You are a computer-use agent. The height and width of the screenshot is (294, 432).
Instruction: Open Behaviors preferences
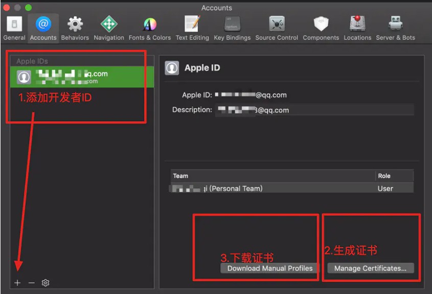(x=75, y=28)
